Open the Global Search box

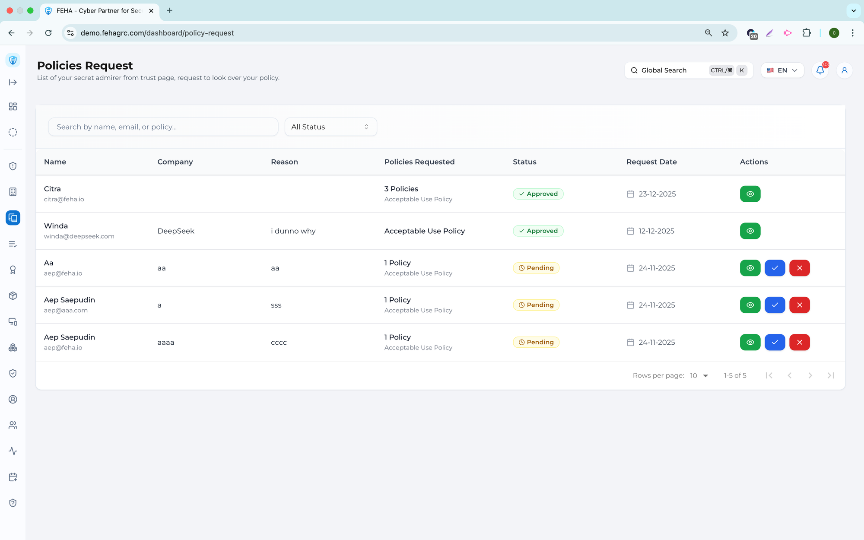[689, 70]
